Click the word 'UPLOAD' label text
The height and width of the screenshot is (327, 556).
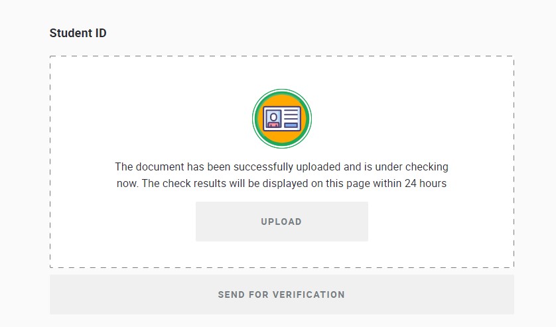click(x=281, y=222)
